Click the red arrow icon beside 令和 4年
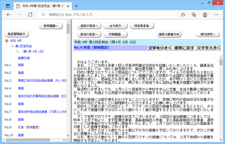The image size is (225, 144). [x=6, y=41]
